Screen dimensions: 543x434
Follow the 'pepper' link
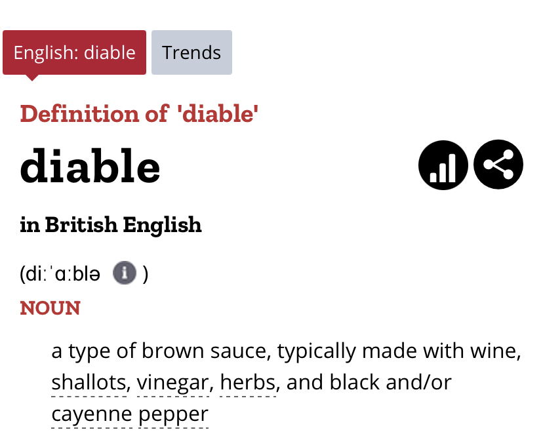tap(173, 414)
